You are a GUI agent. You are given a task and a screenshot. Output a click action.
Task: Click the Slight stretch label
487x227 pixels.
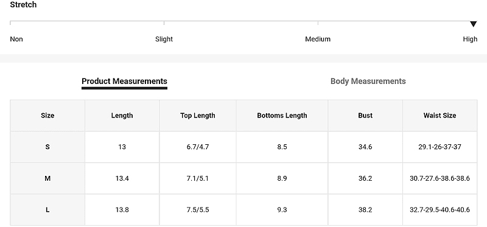pyautogui.click(x=164, y=39)
